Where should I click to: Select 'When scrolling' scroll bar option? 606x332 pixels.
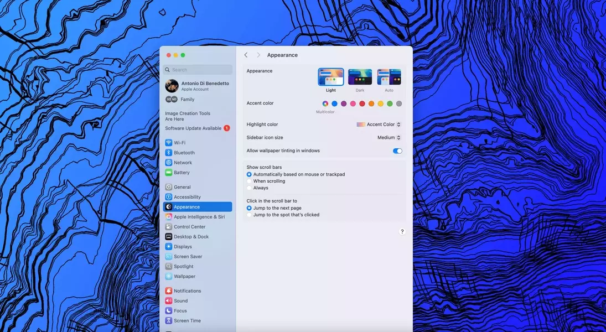(249, 181)
